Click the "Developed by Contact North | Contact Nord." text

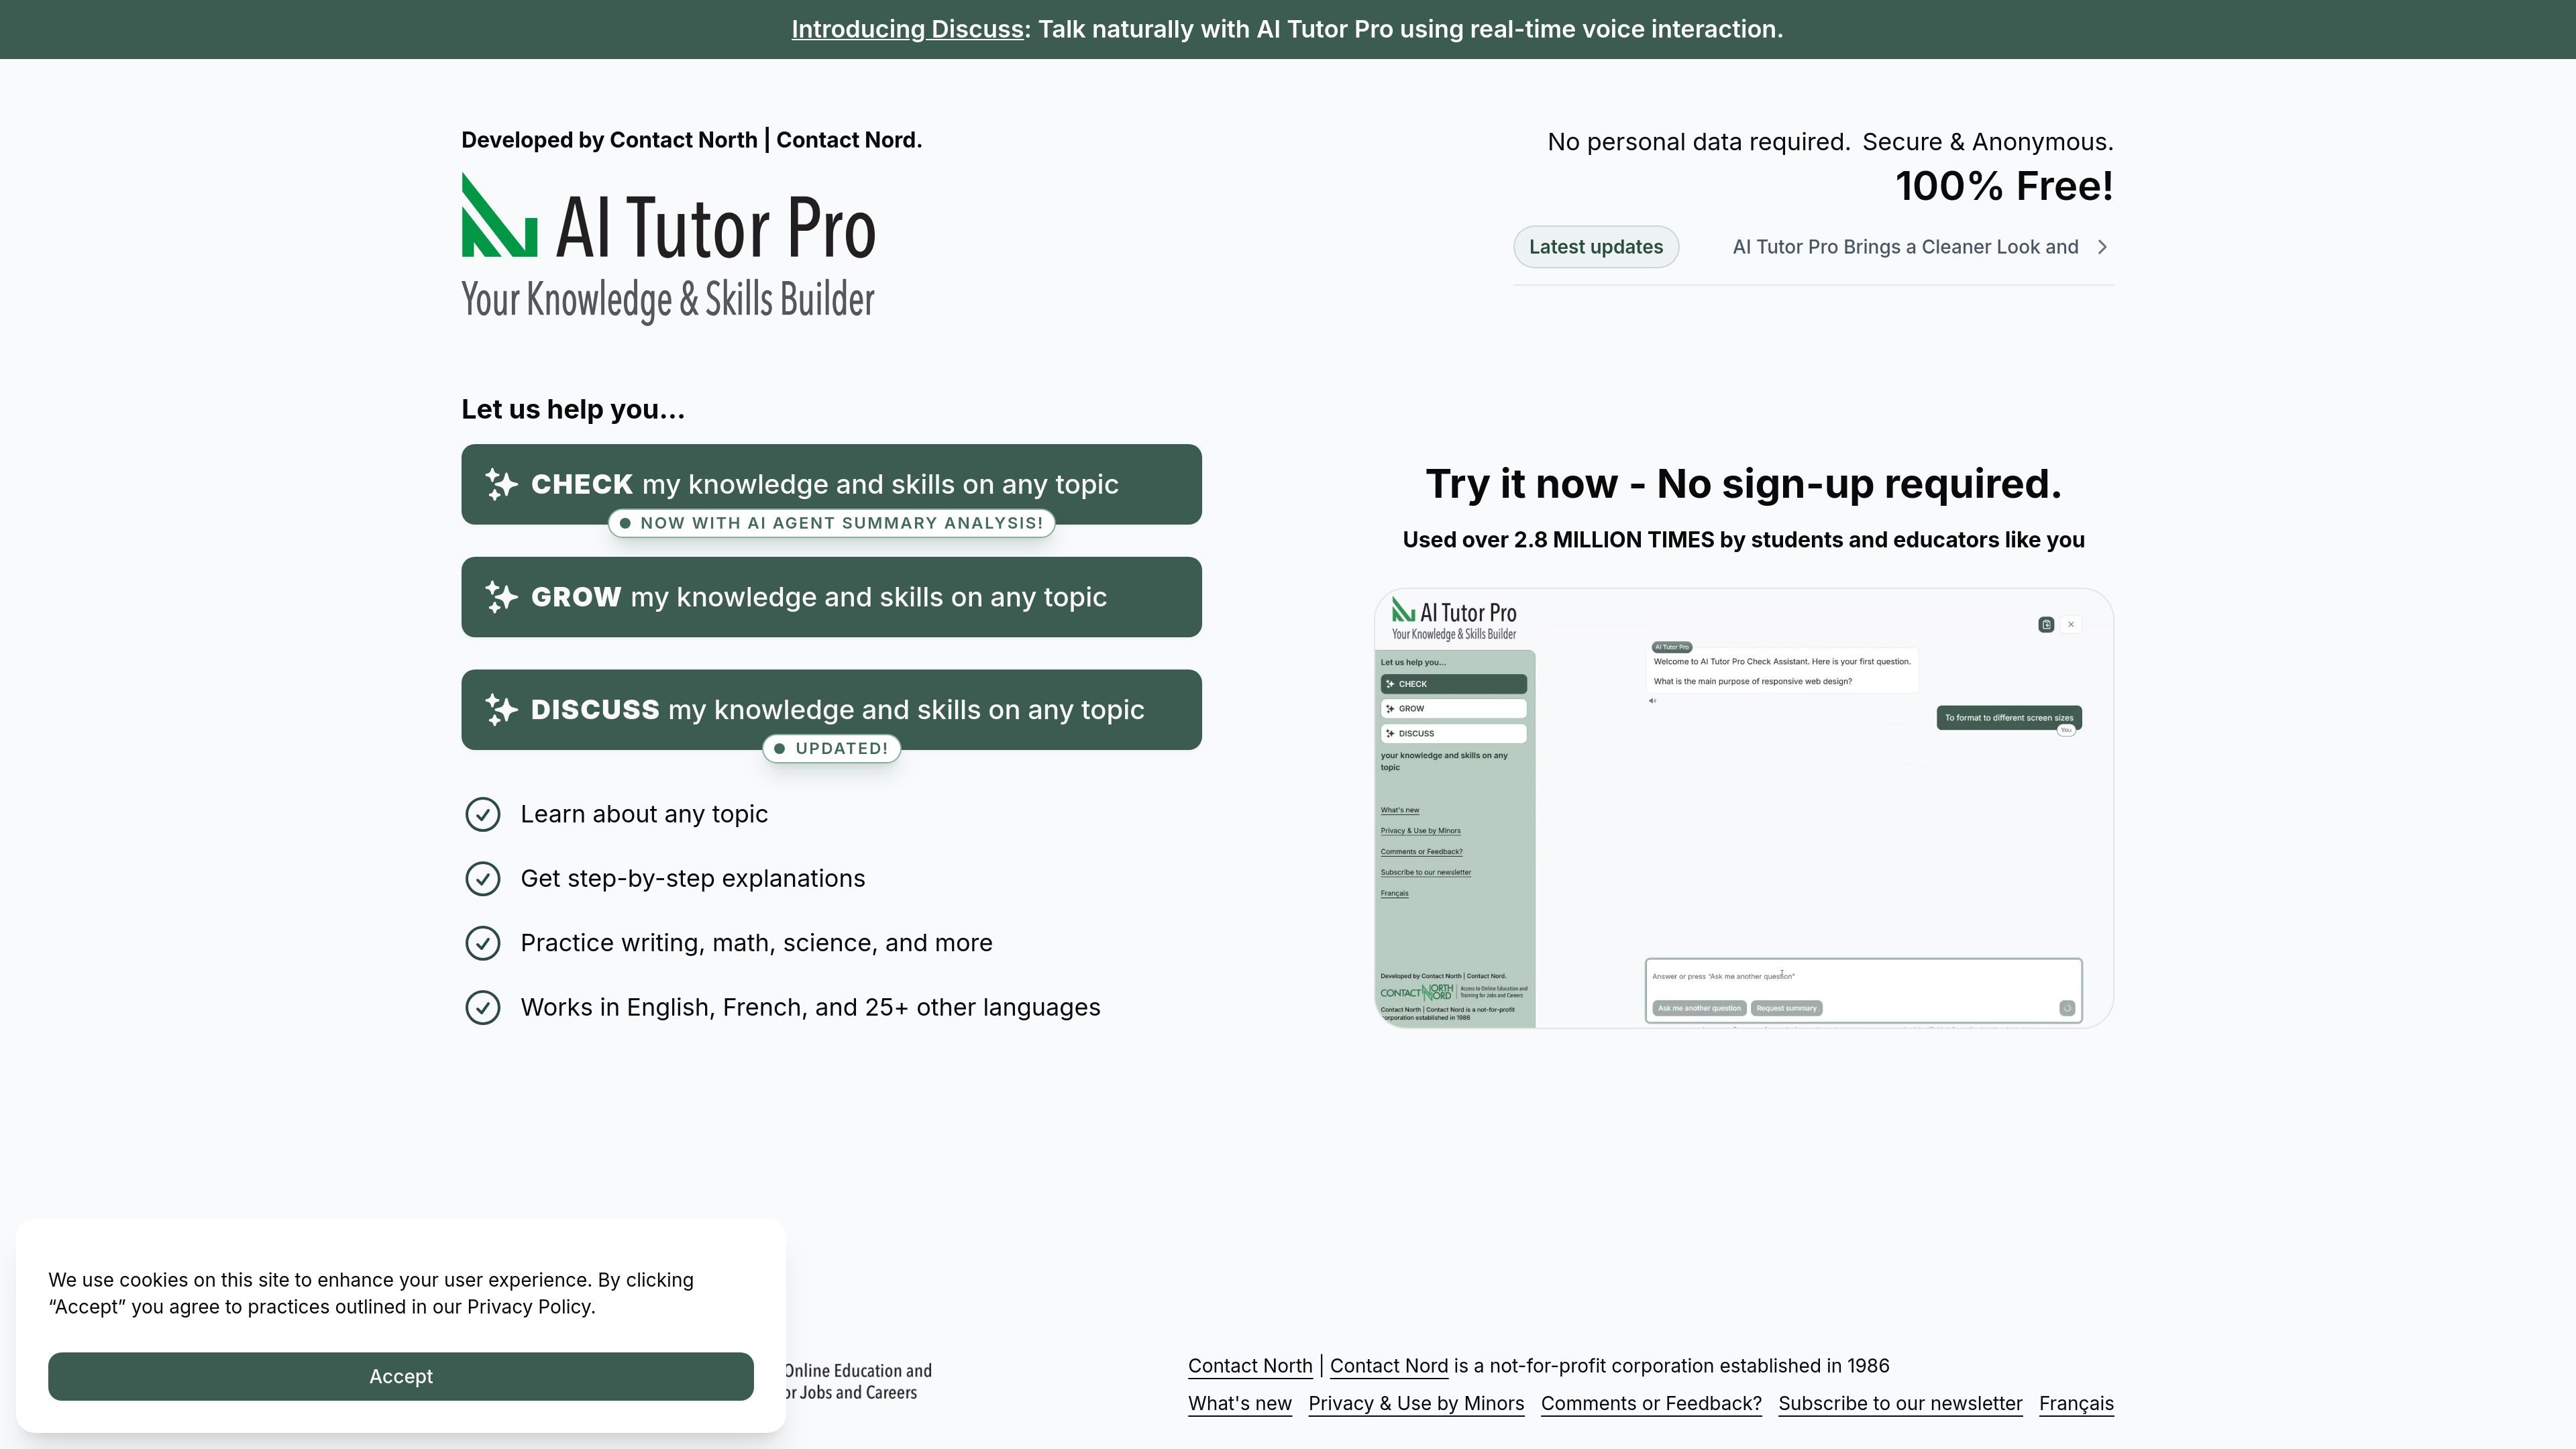(x=692, y=140)
